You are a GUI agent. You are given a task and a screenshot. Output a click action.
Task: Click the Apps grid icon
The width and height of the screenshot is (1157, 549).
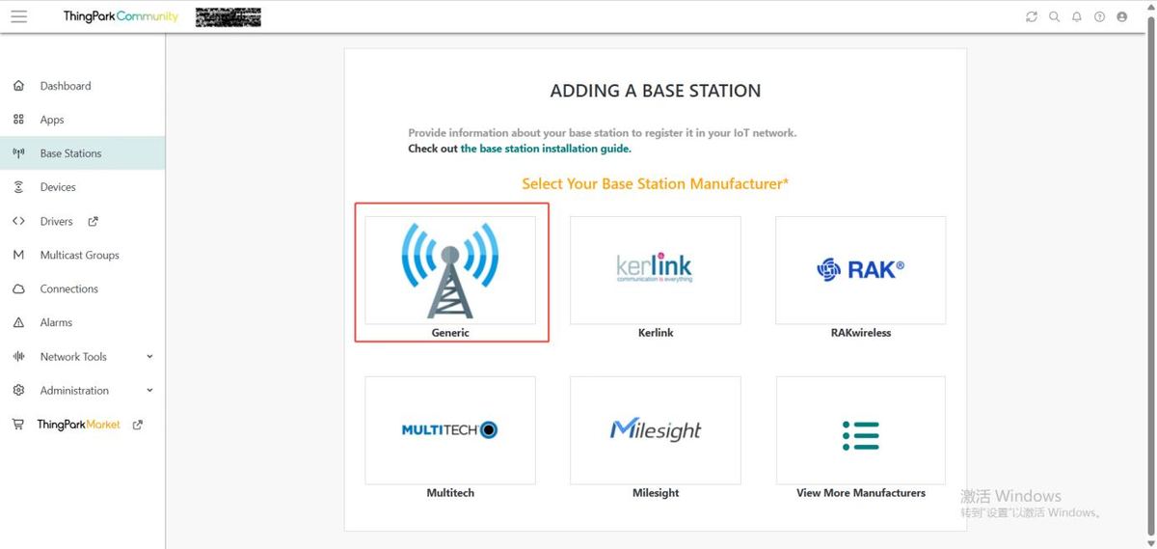click(18, 120)
